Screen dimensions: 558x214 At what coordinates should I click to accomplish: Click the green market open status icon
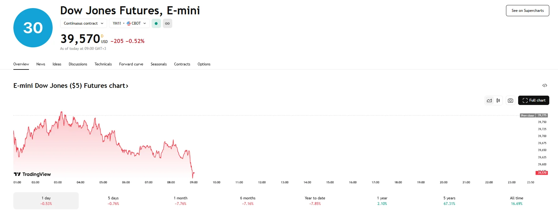pyautogui.click(x=156, y=23)
